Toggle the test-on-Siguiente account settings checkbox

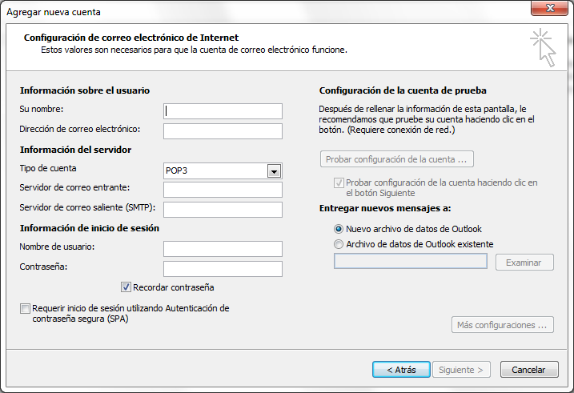339,183
